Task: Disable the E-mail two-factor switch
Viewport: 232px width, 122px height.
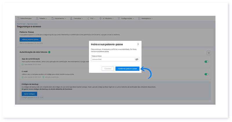Action: click(206, 74)
